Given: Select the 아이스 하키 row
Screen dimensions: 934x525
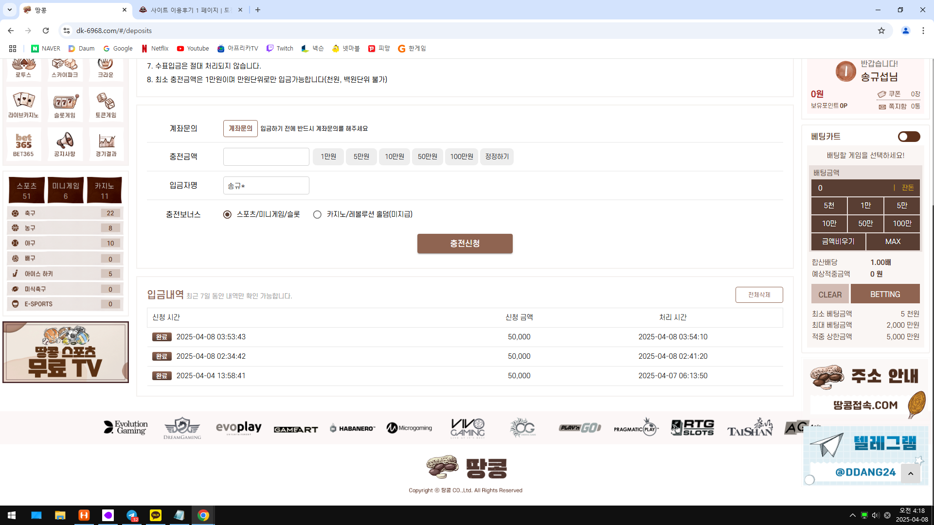Looking at the screenshot, I should click(x=65, y=274).
